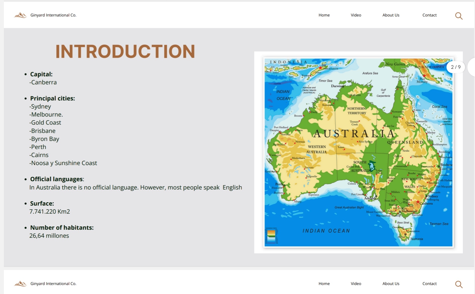The image size is (475, 294).
Task: Click the top Ginyard International Co. brand name
Action: [53, 15]
